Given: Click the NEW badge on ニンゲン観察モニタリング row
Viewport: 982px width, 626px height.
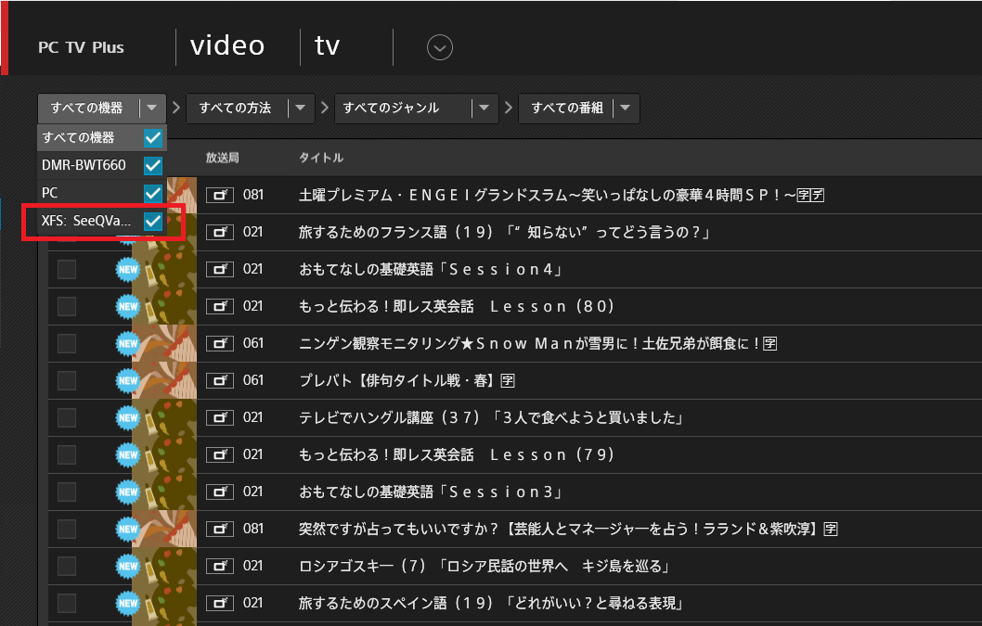Looking at the screenshot, I should (x=127, y=343).
